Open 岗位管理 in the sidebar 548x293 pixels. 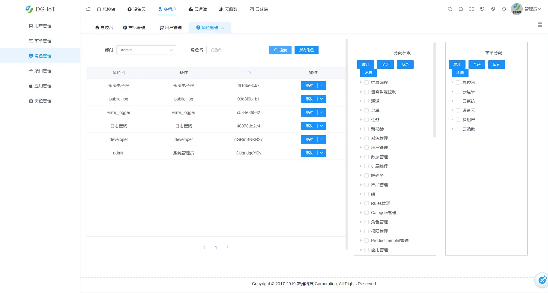click(x=43, y=100)
